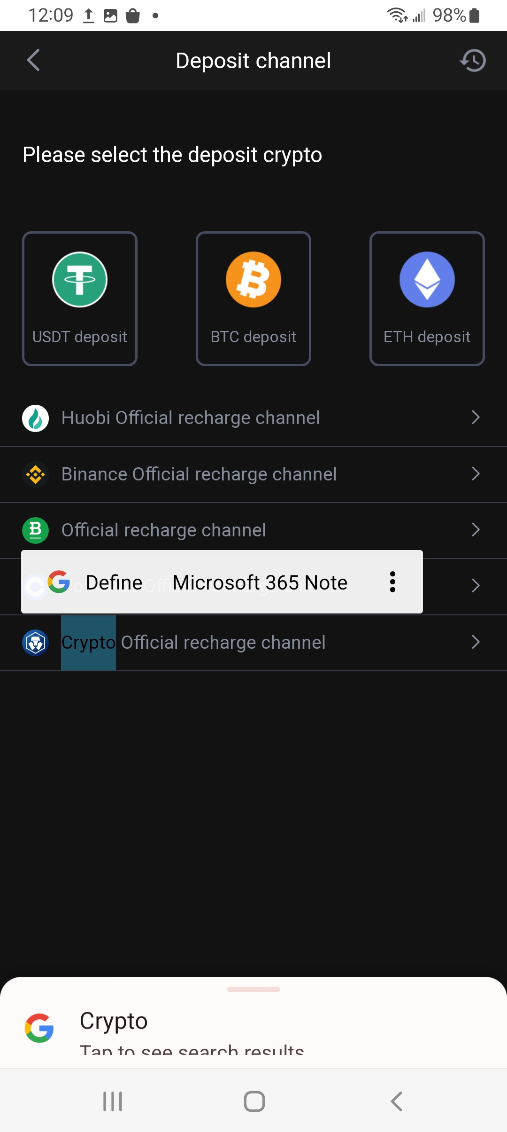Viewport: 507px width, 1132px height.
Task: Expand Huobi recharge channel chevron
Action: [476, 417]
